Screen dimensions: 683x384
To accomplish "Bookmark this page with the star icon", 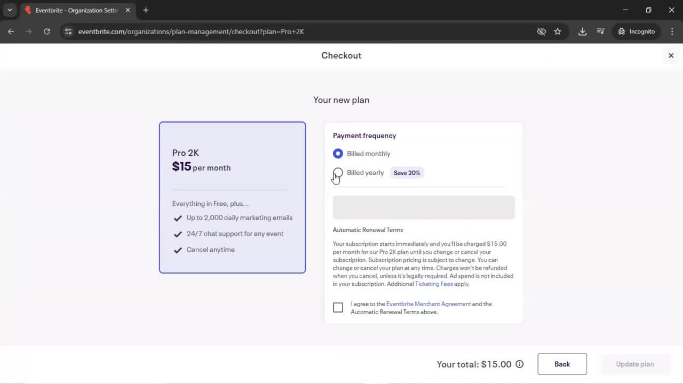I will (558, 31).
